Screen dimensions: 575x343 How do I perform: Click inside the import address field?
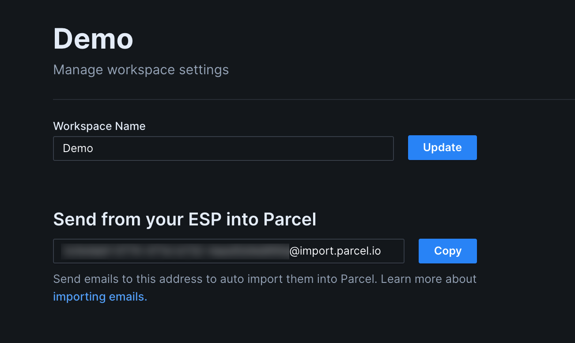(229, 251)
